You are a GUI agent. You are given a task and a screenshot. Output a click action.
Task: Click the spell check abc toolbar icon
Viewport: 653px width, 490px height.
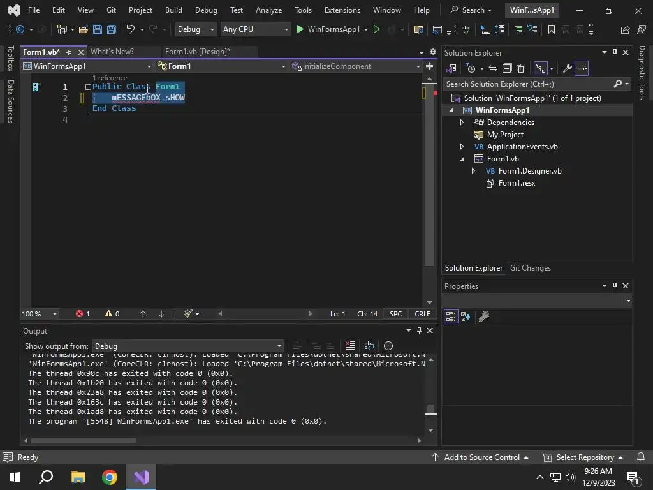466,29
